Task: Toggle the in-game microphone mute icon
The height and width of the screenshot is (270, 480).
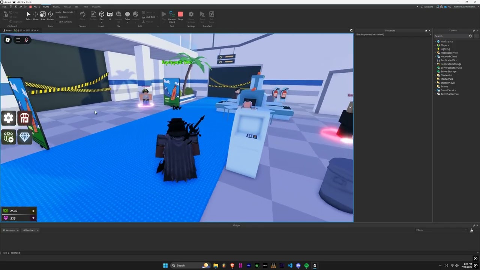Action: tap(27, 40)
